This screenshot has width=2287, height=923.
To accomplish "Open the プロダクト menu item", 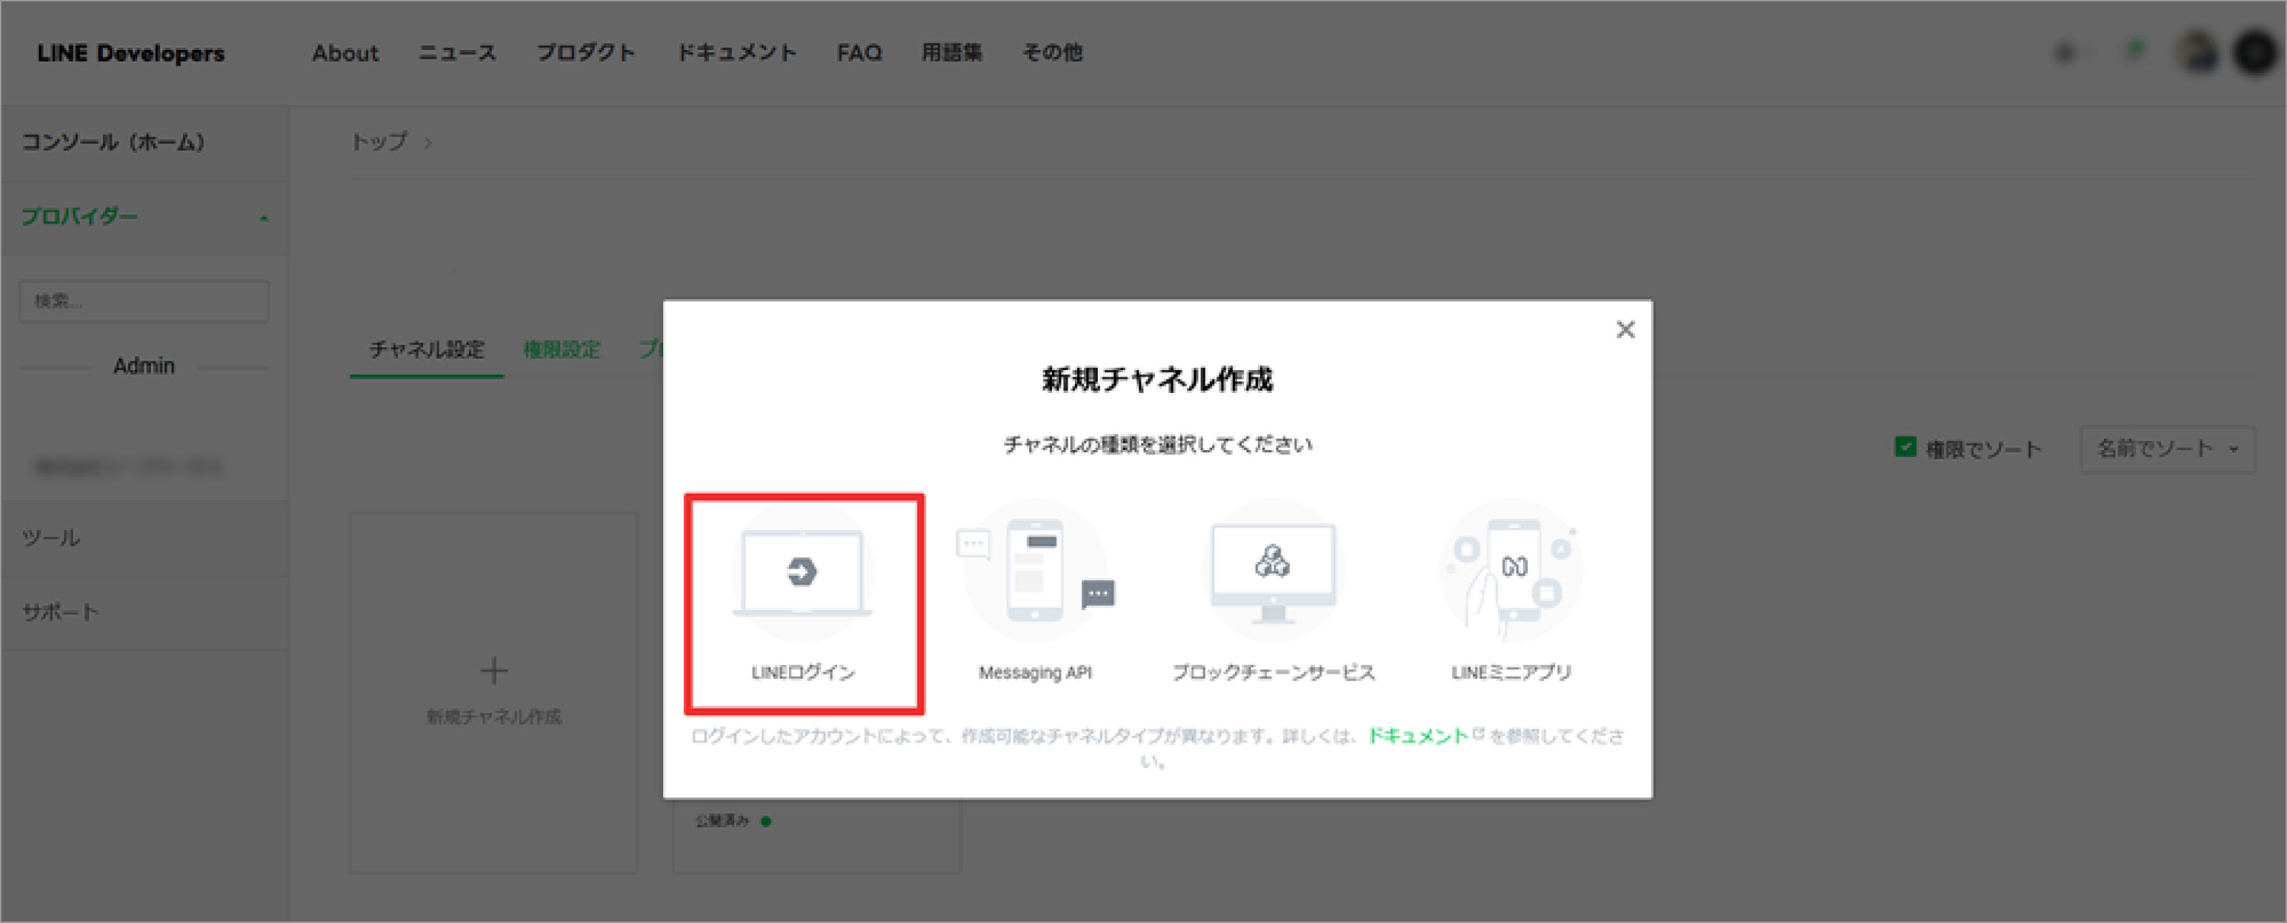I will pos(586,54).
